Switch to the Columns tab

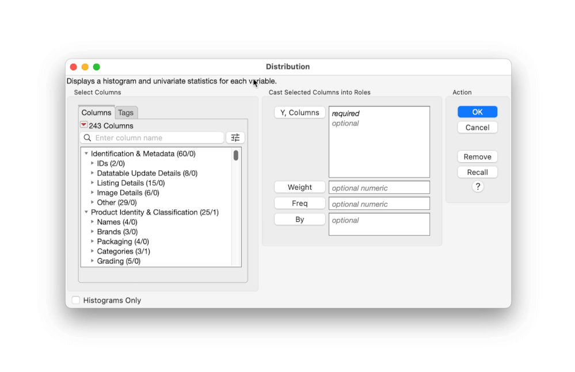point(97,113)
